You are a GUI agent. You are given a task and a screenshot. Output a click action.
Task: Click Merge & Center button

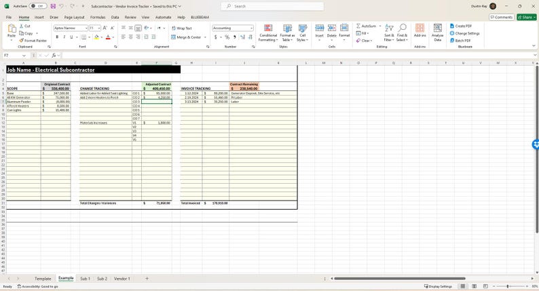coord(186,37)
